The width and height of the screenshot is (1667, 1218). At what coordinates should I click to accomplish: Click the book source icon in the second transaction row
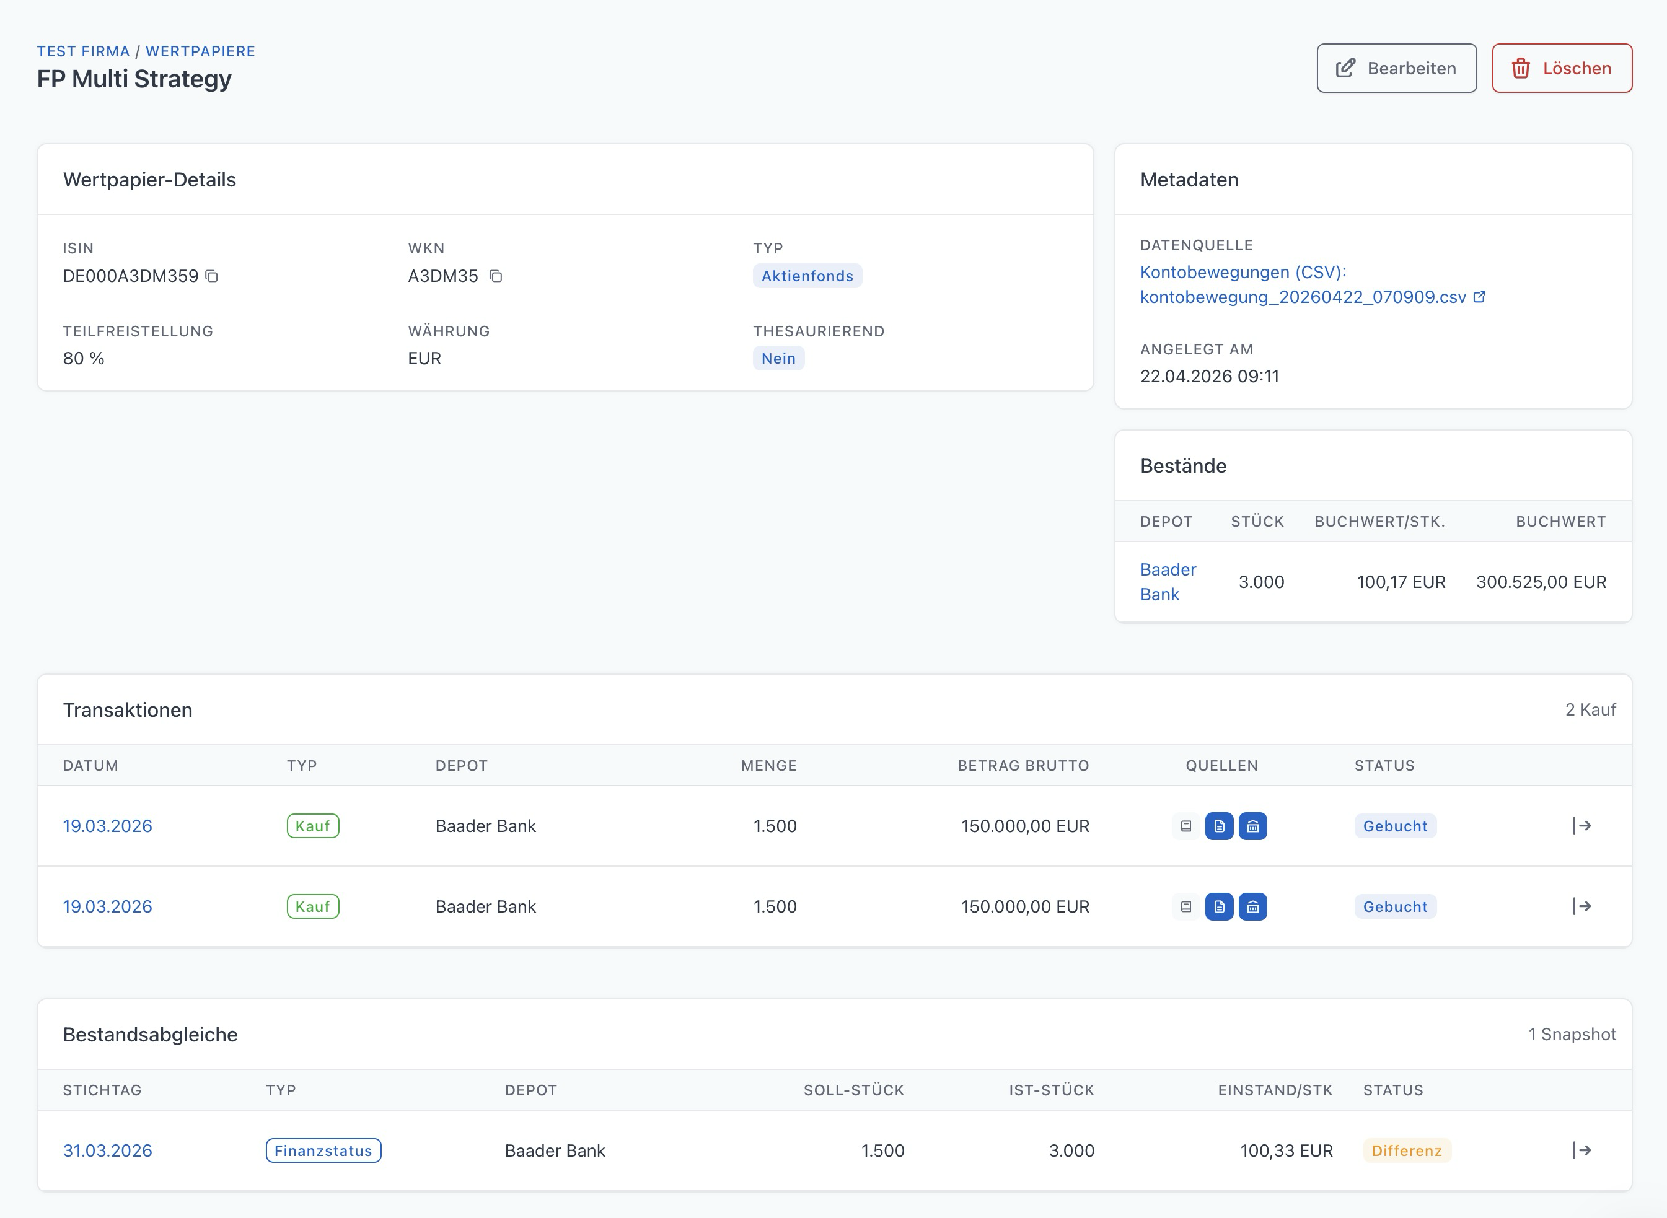tap(1185, 906)
